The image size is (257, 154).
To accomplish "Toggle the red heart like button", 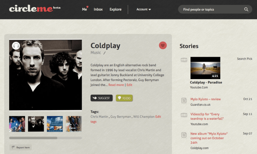I will point(163,45).
